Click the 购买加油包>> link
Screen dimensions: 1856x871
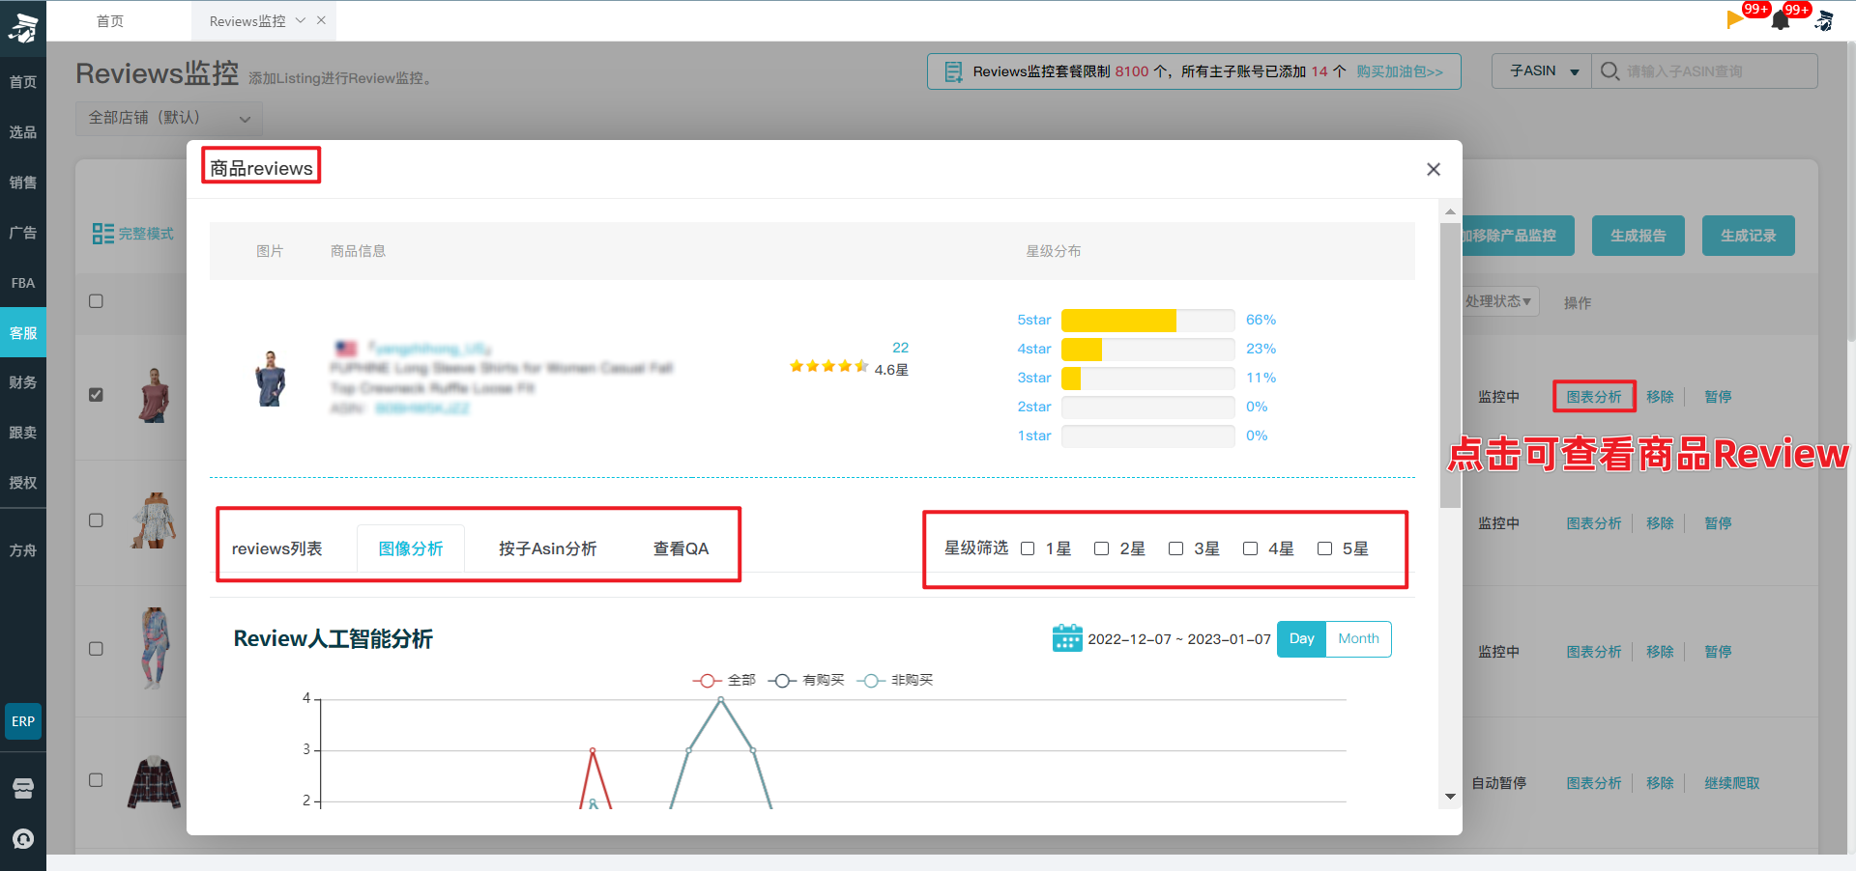coord(1400,71)
